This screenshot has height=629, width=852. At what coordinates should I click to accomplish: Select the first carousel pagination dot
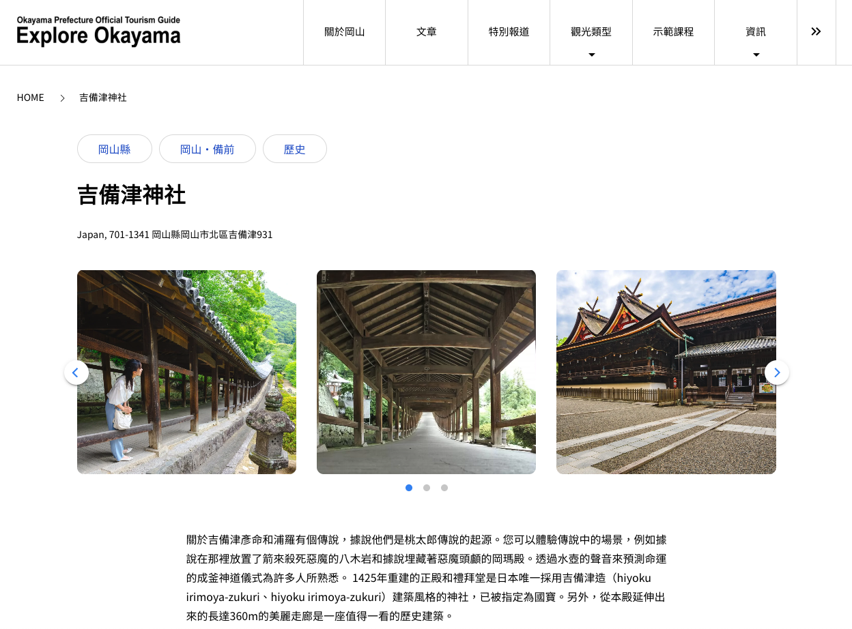tap(409, 488)
